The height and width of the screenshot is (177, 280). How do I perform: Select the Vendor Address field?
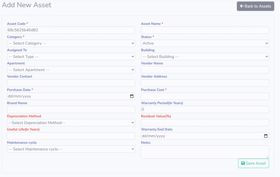click(205, 83)
